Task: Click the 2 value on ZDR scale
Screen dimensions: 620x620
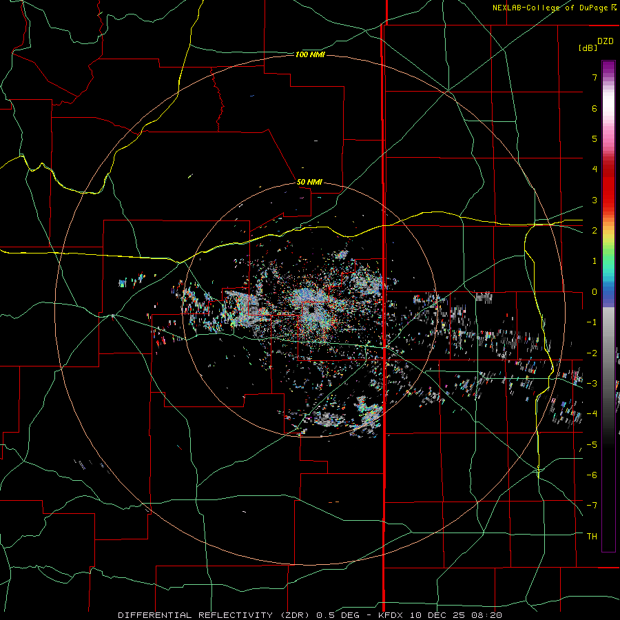Action: 595,231
